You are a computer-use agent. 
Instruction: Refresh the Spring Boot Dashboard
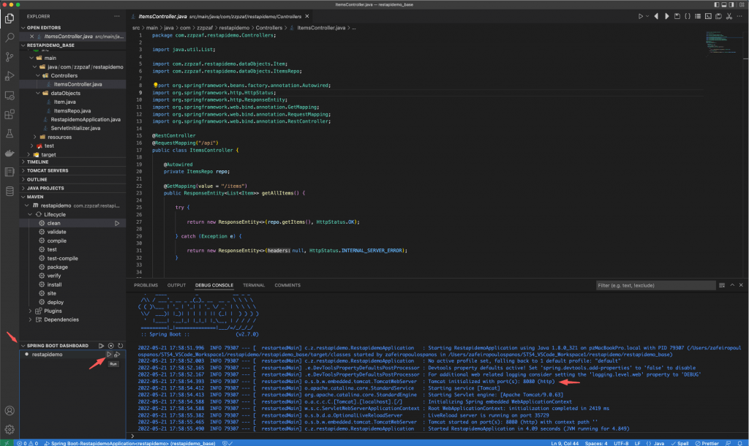coord(121,346)
